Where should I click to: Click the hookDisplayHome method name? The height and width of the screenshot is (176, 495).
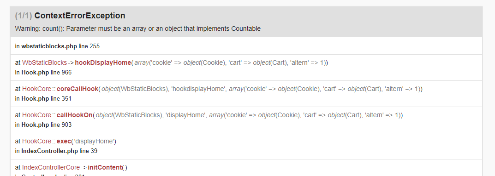click(x=103, y=62)
